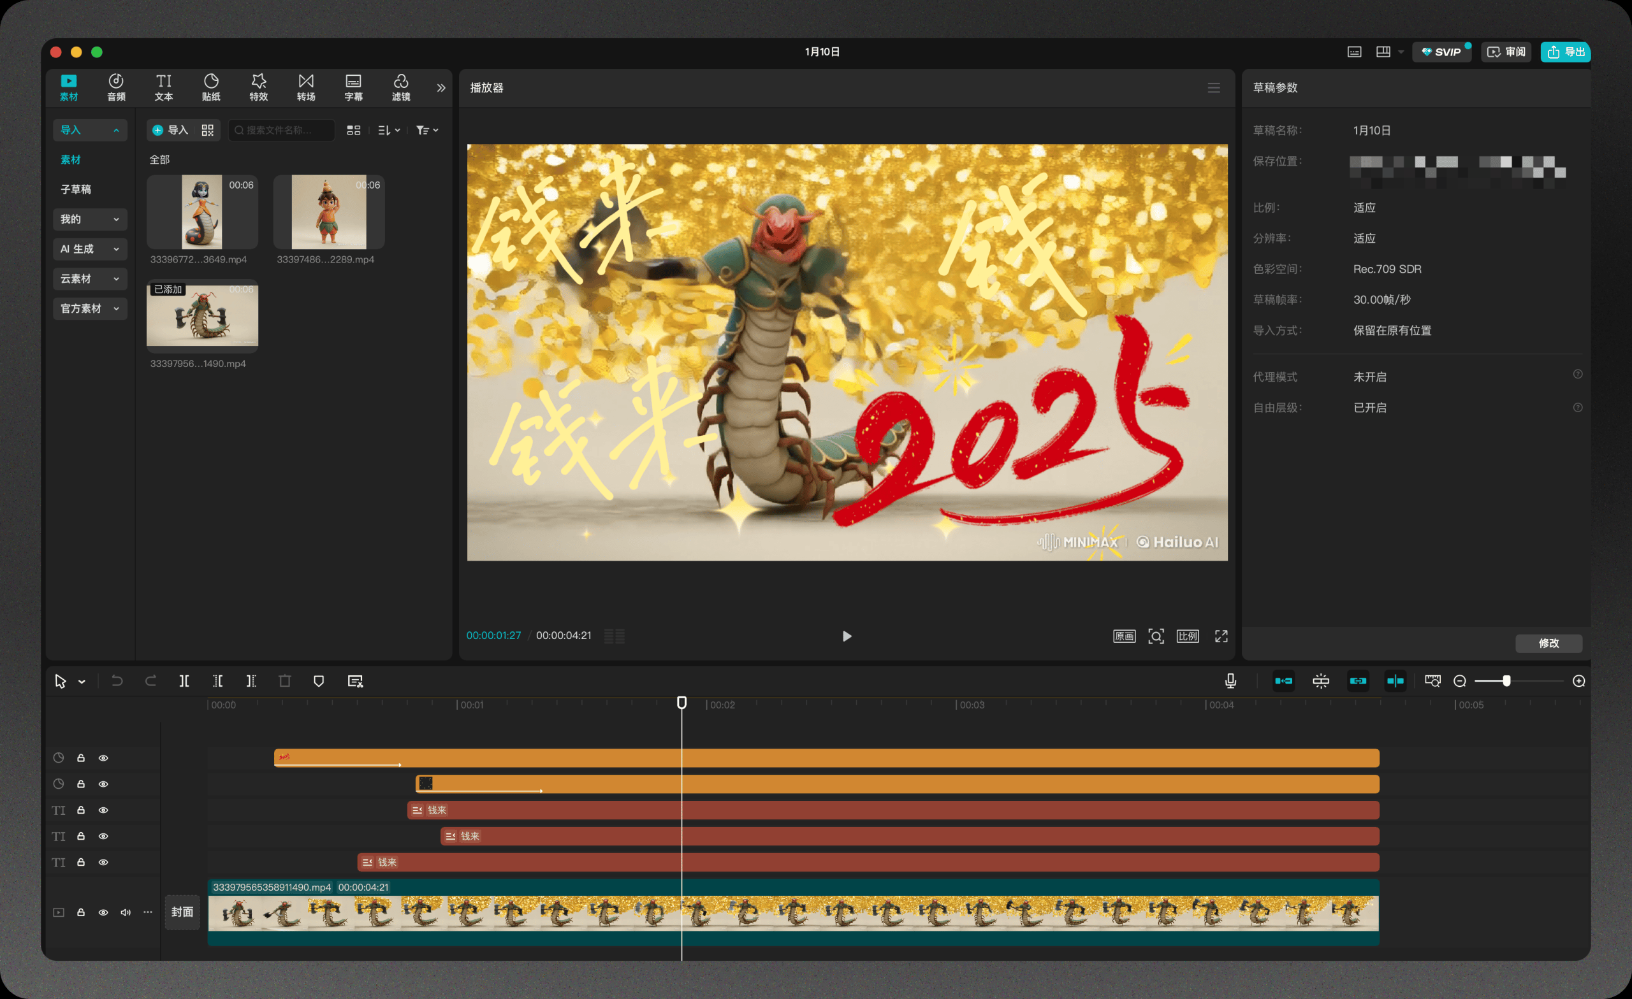
Task: Lock the second orange sticker track
Action: (x=81, y=784)
